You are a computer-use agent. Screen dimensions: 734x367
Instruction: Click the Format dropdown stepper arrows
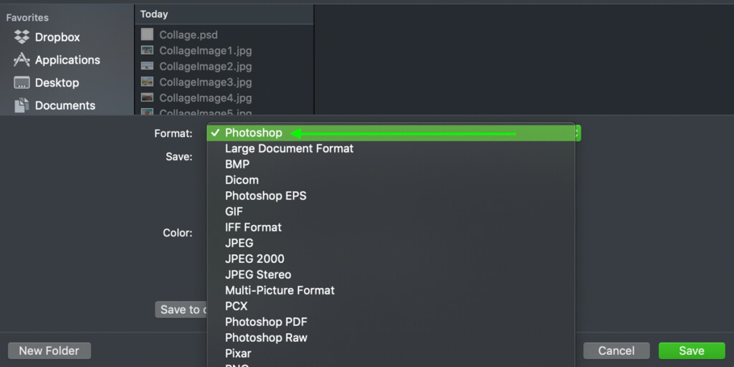[578, 133]
